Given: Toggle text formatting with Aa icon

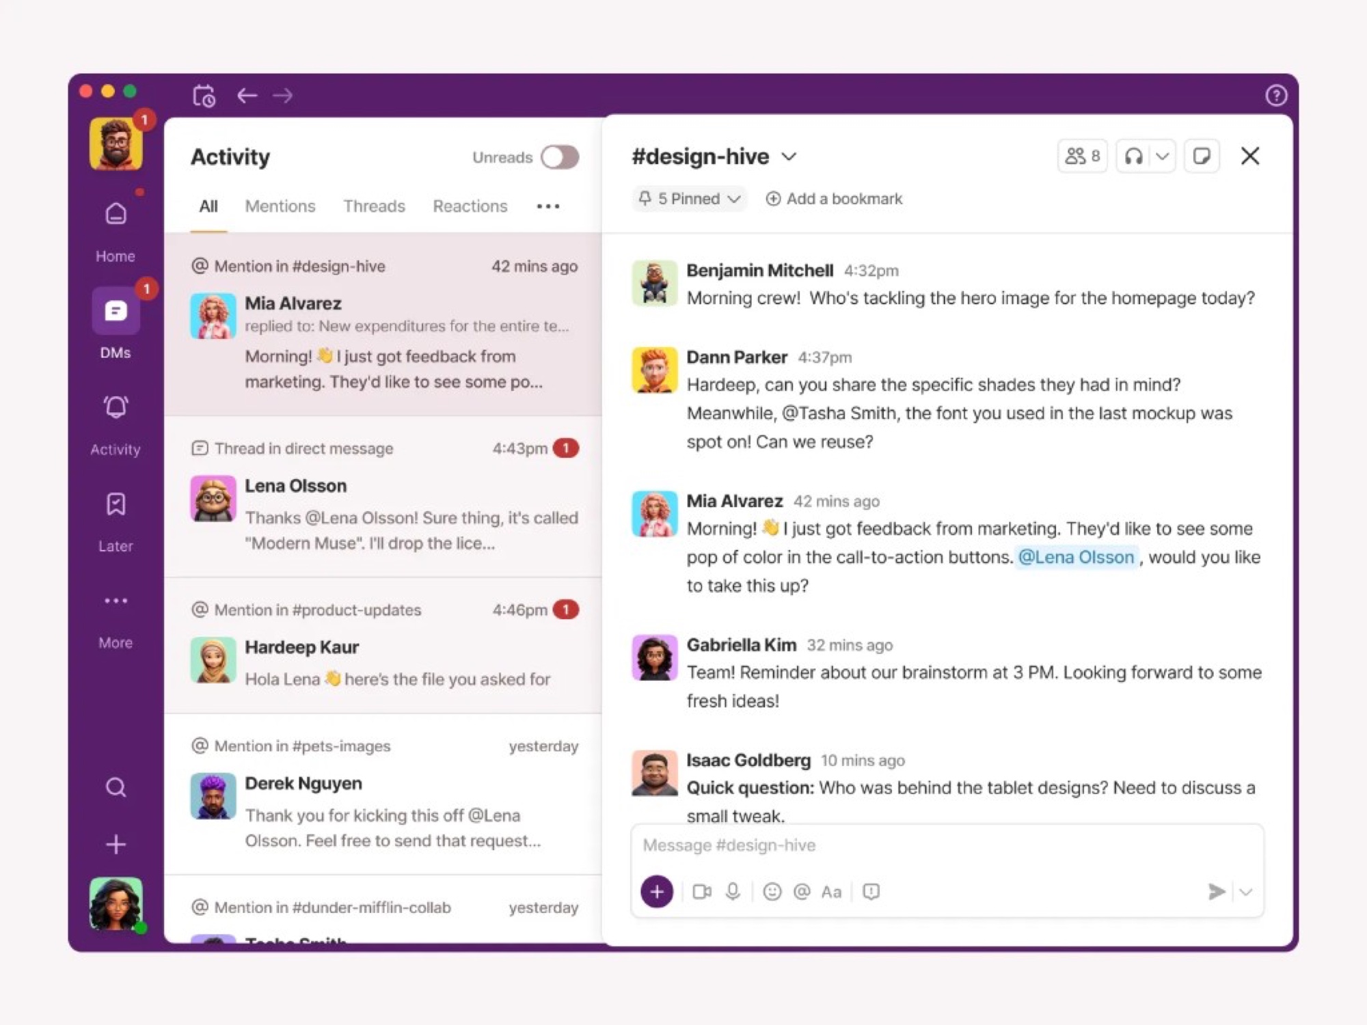Looking at the screenshot, I should pos(831,892).
